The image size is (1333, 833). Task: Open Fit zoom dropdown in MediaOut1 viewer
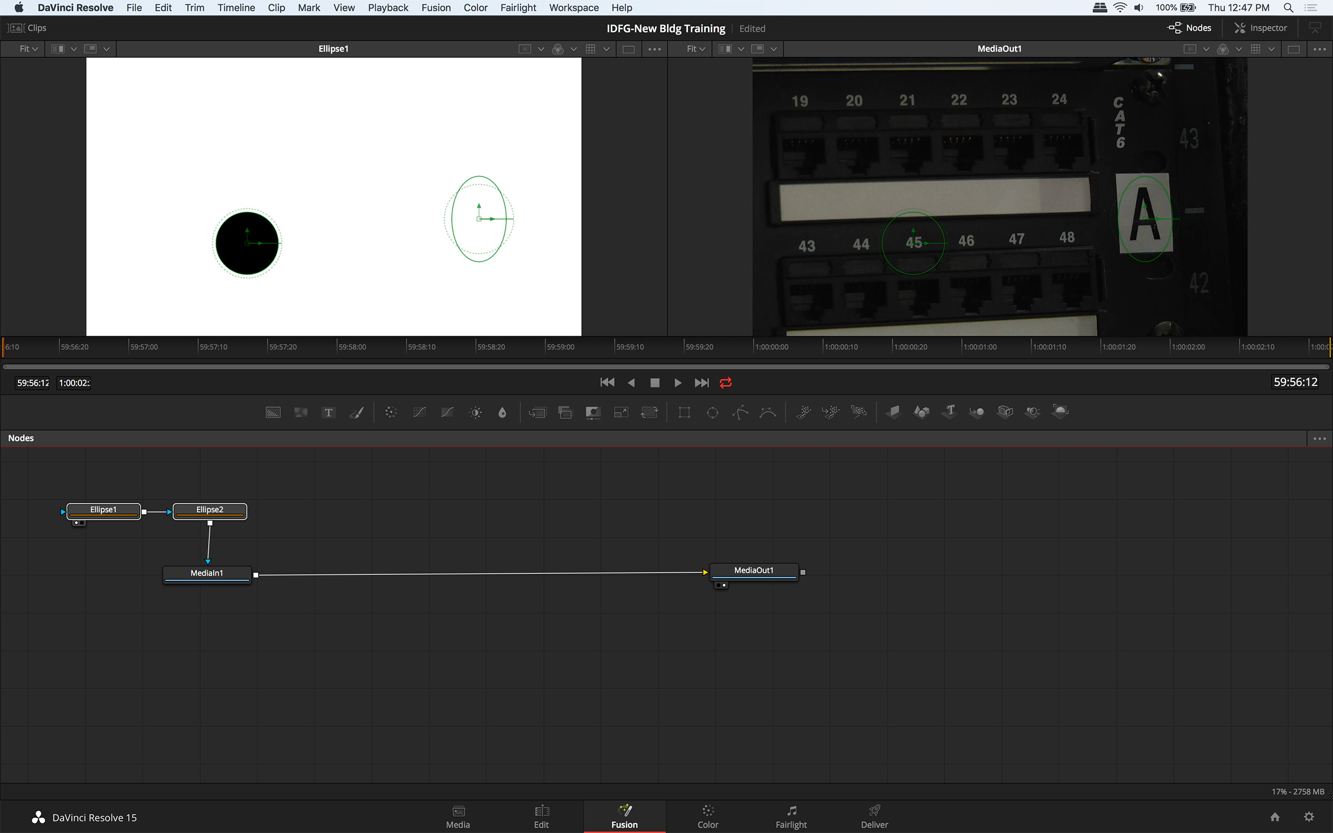point(696,48)
